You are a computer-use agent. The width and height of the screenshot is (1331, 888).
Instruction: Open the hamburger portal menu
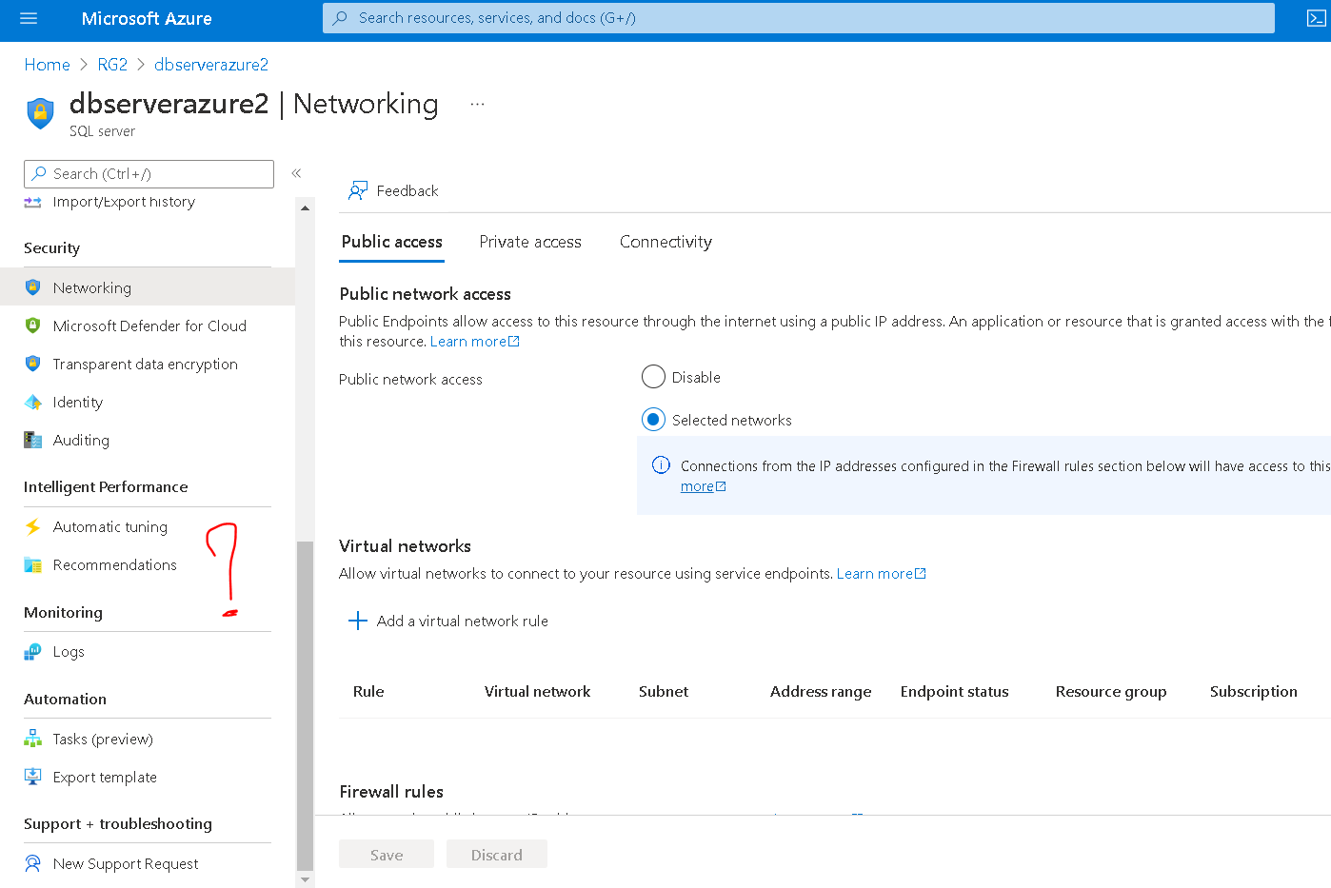[x=29, y=18]
